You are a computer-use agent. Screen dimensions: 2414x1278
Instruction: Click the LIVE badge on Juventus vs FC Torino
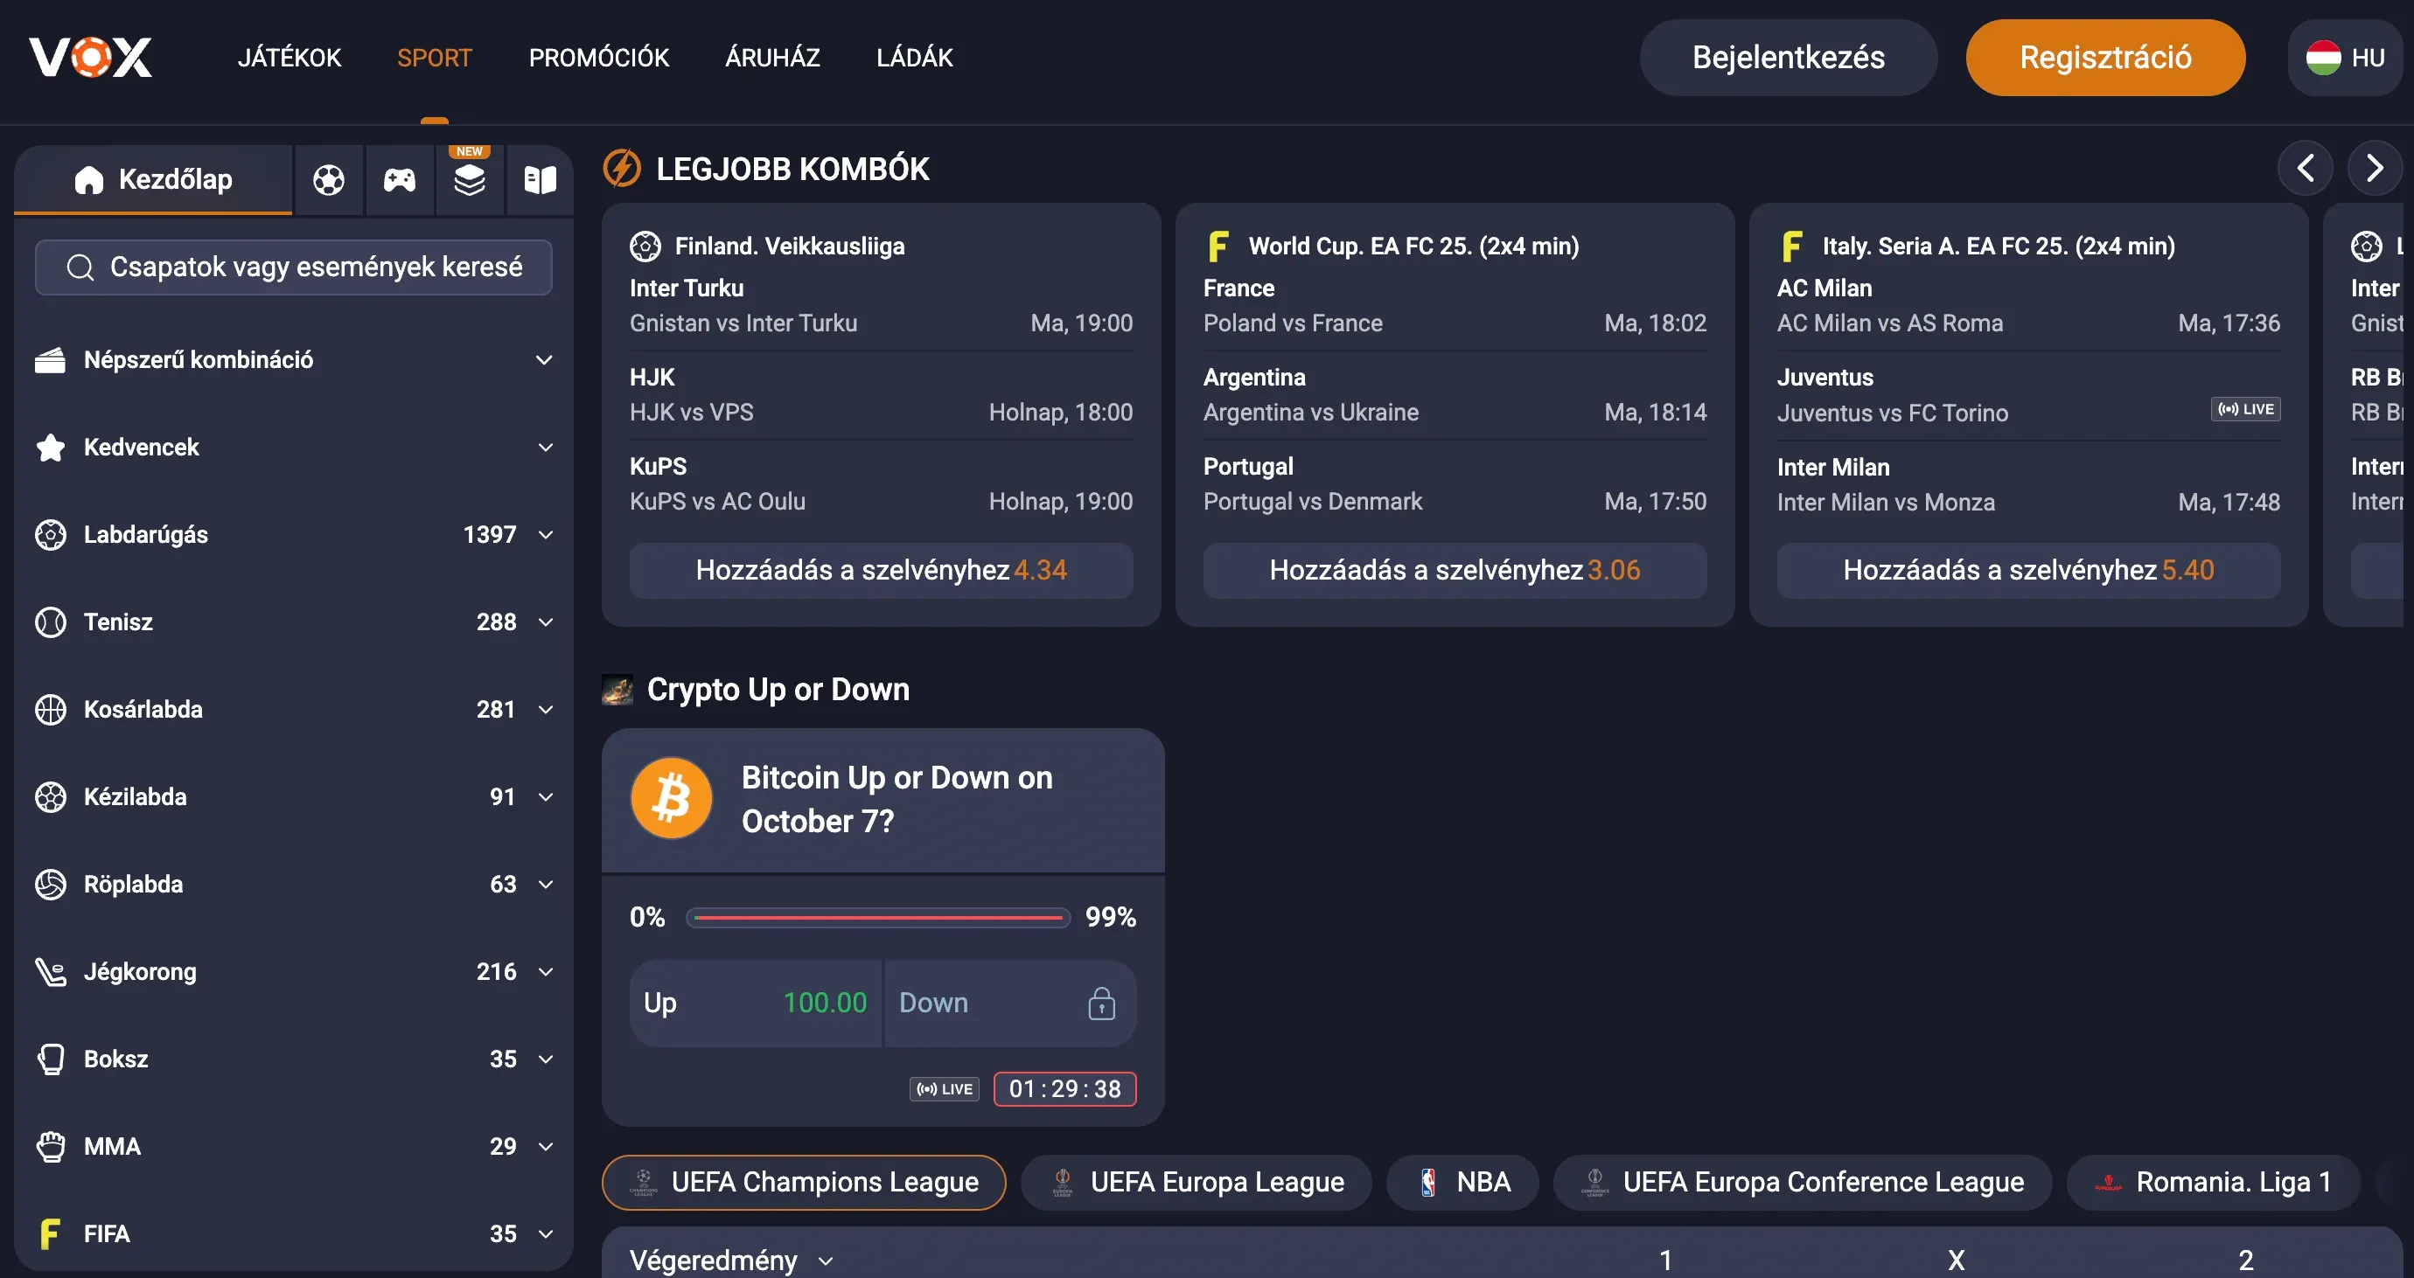(2245, 409)
